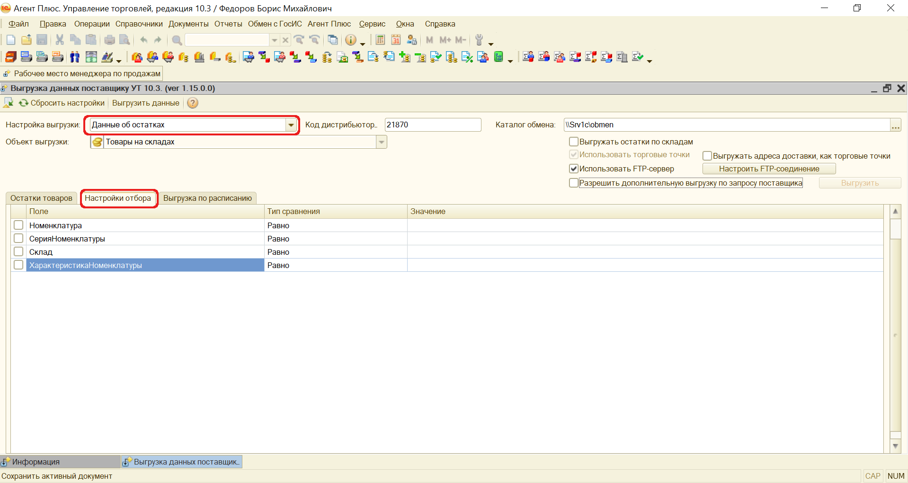Click the information icon in toolbar
The width and height of the screenshot is (908, 483).
click(x=350, y=40)
